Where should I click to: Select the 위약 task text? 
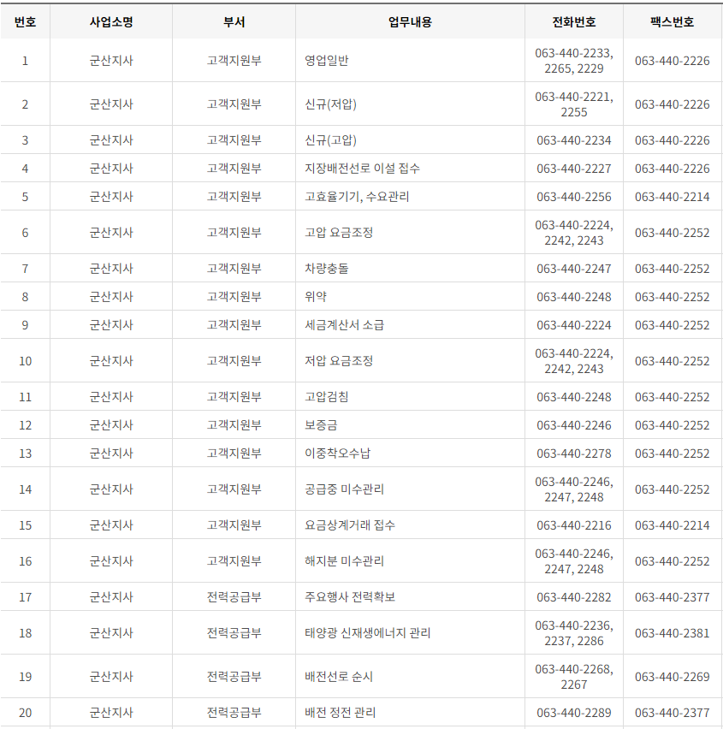click(x=316, y=296)
